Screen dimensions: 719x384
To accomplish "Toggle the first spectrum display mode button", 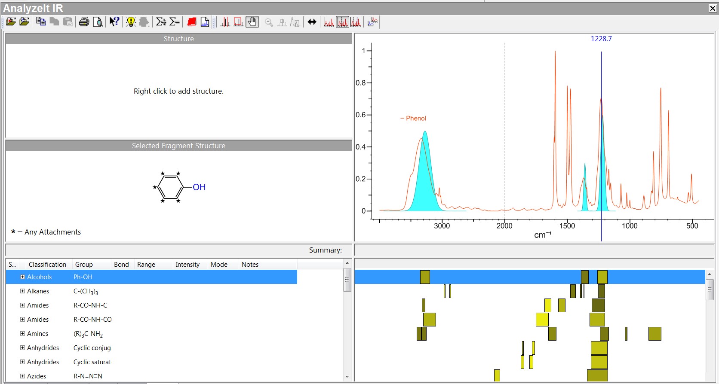I will (329, 22).
